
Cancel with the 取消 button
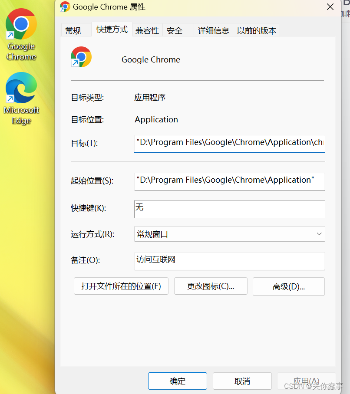(x=242, y=381)
